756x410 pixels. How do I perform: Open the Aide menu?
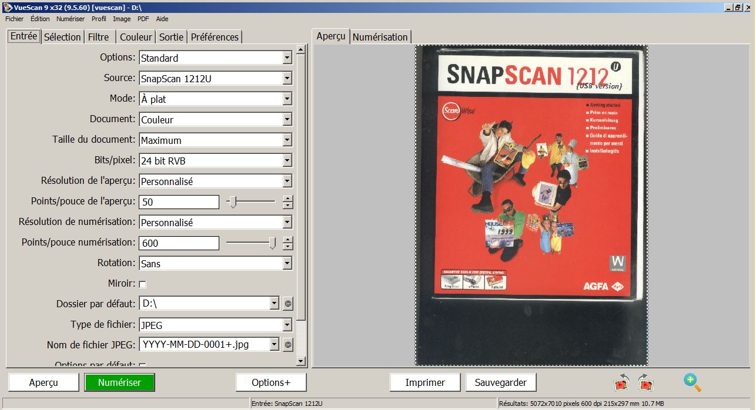(x=162, y=19)
